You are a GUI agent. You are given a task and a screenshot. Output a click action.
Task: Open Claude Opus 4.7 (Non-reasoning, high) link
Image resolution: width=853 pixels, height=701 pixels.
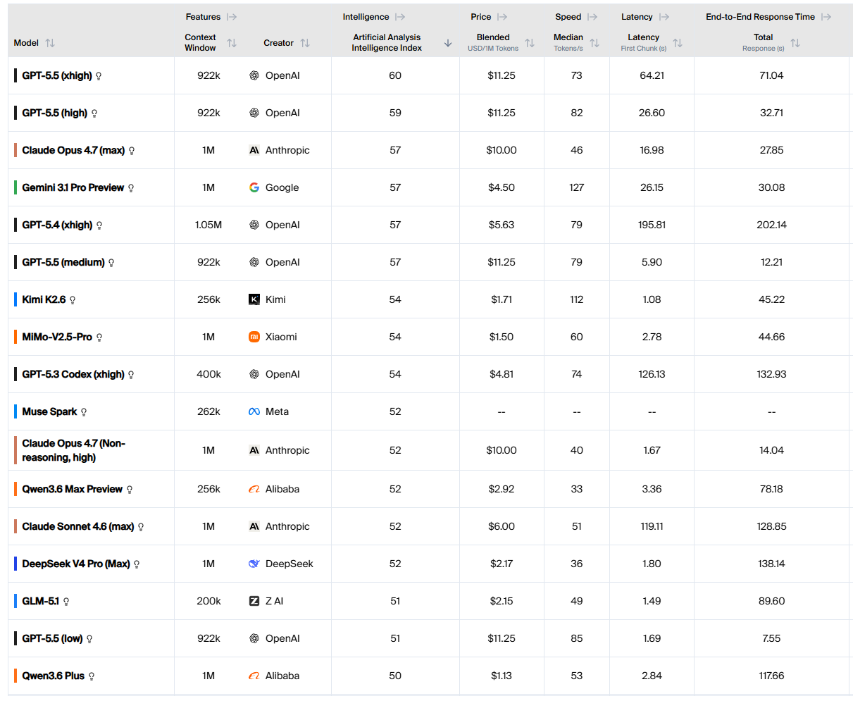pyautogui.click(x=74, y=450)
